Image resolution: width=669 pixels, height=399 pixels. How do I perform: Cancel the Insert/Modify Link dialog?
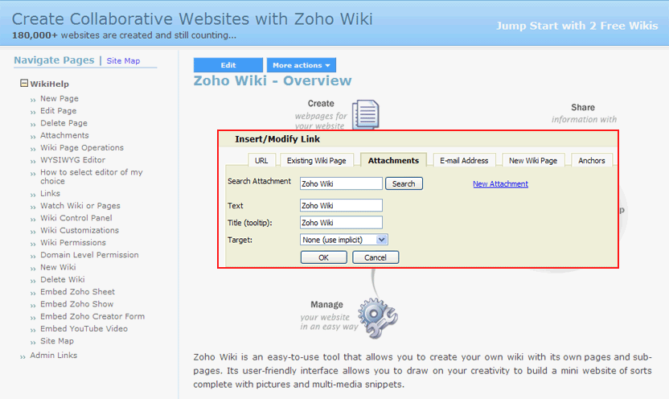[375, 257]
